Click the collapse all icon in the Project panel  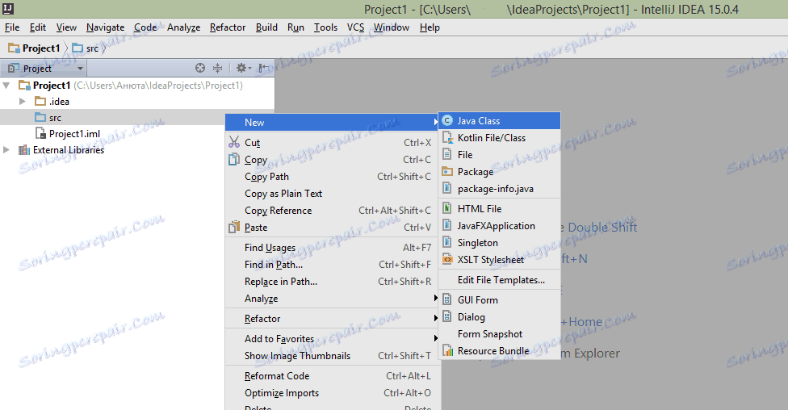(x=218, y=68)
